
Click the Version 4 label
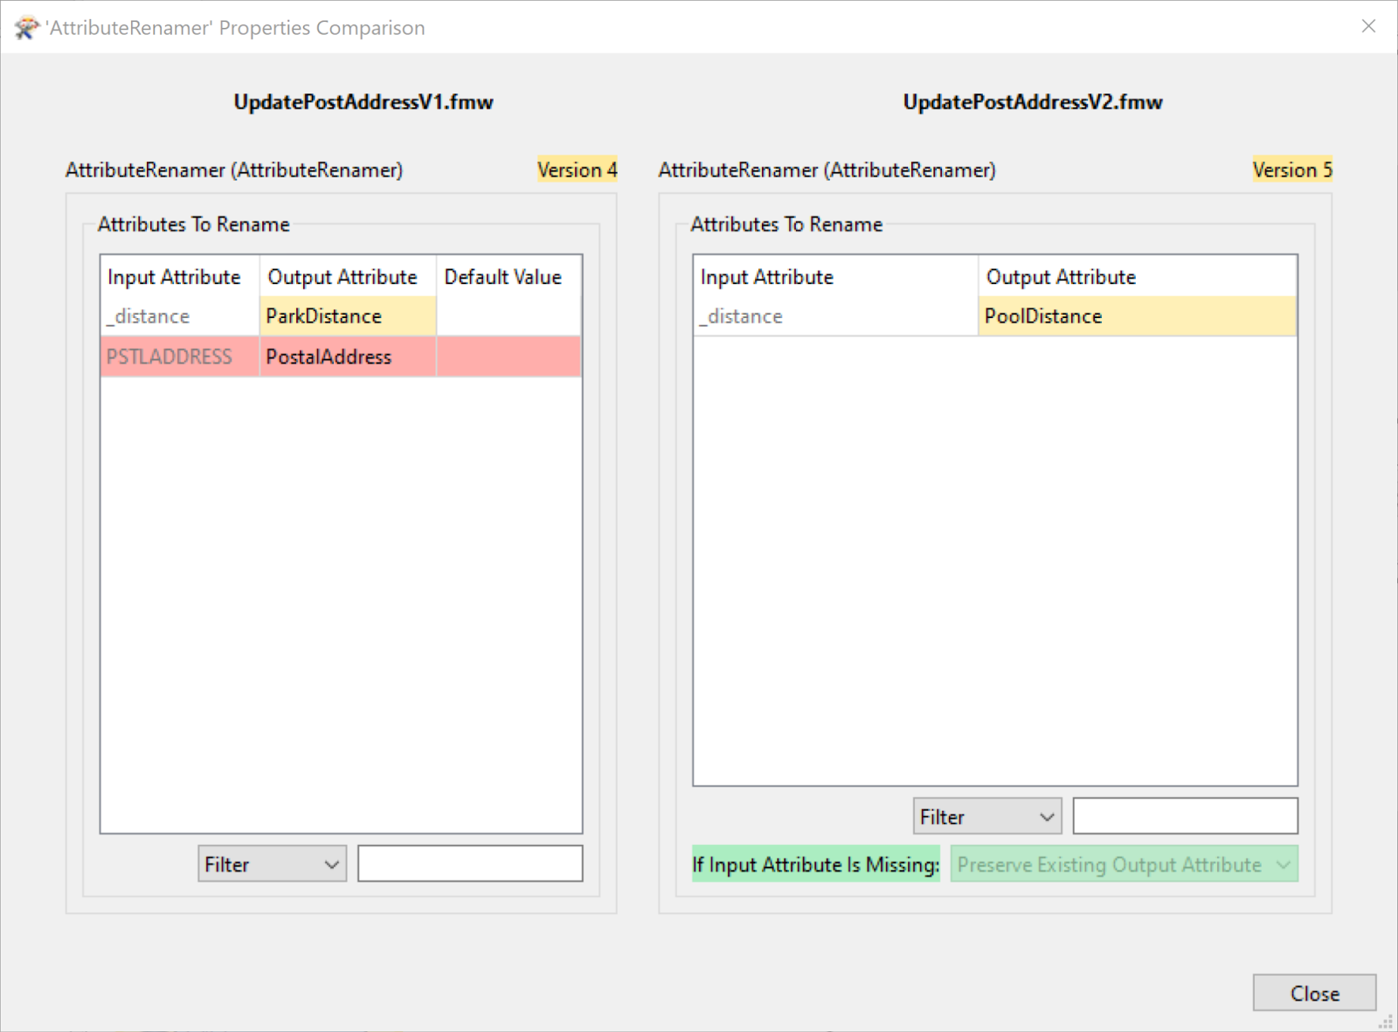point(577,170)
